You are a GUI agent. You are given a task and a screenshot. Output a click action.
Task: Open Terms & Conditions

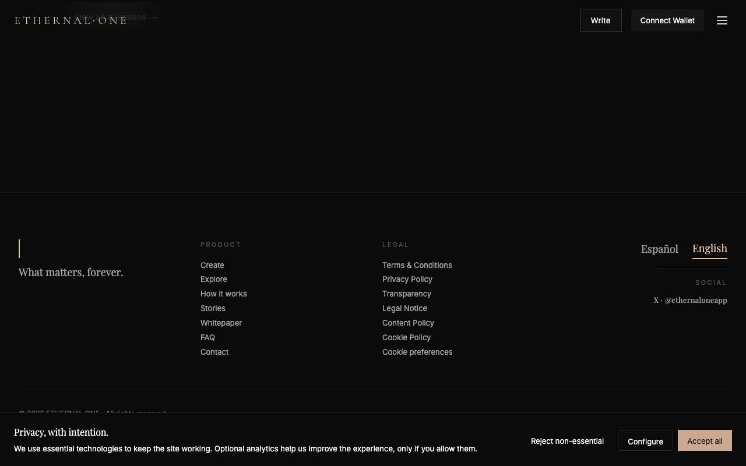click(x=417, y=265)
